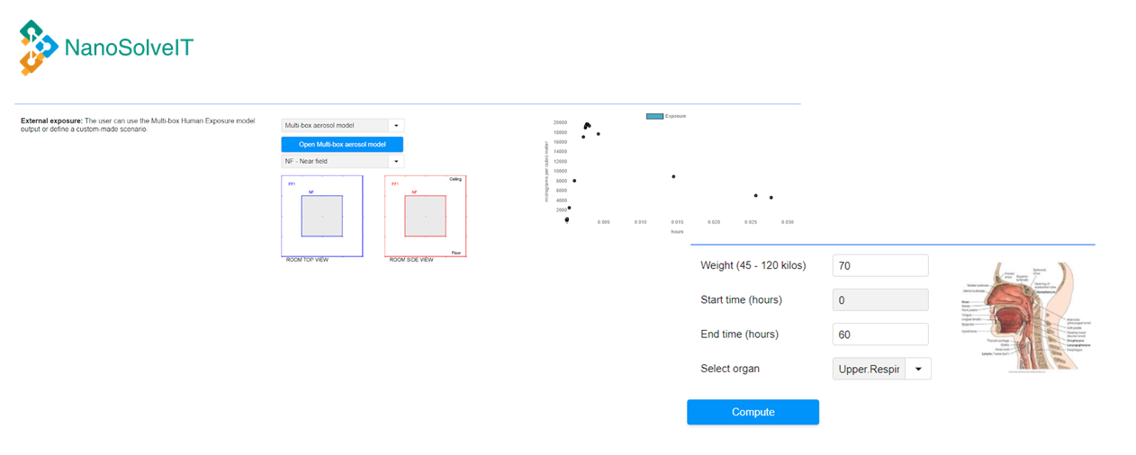The image size is (1136, 455).
Task: Click Open Multi-box aerosol model button
Action: click(342, 144)
